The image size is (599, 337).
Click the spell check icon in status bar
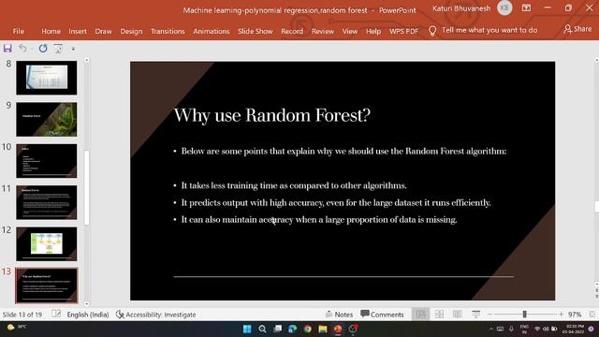[56, 315]
